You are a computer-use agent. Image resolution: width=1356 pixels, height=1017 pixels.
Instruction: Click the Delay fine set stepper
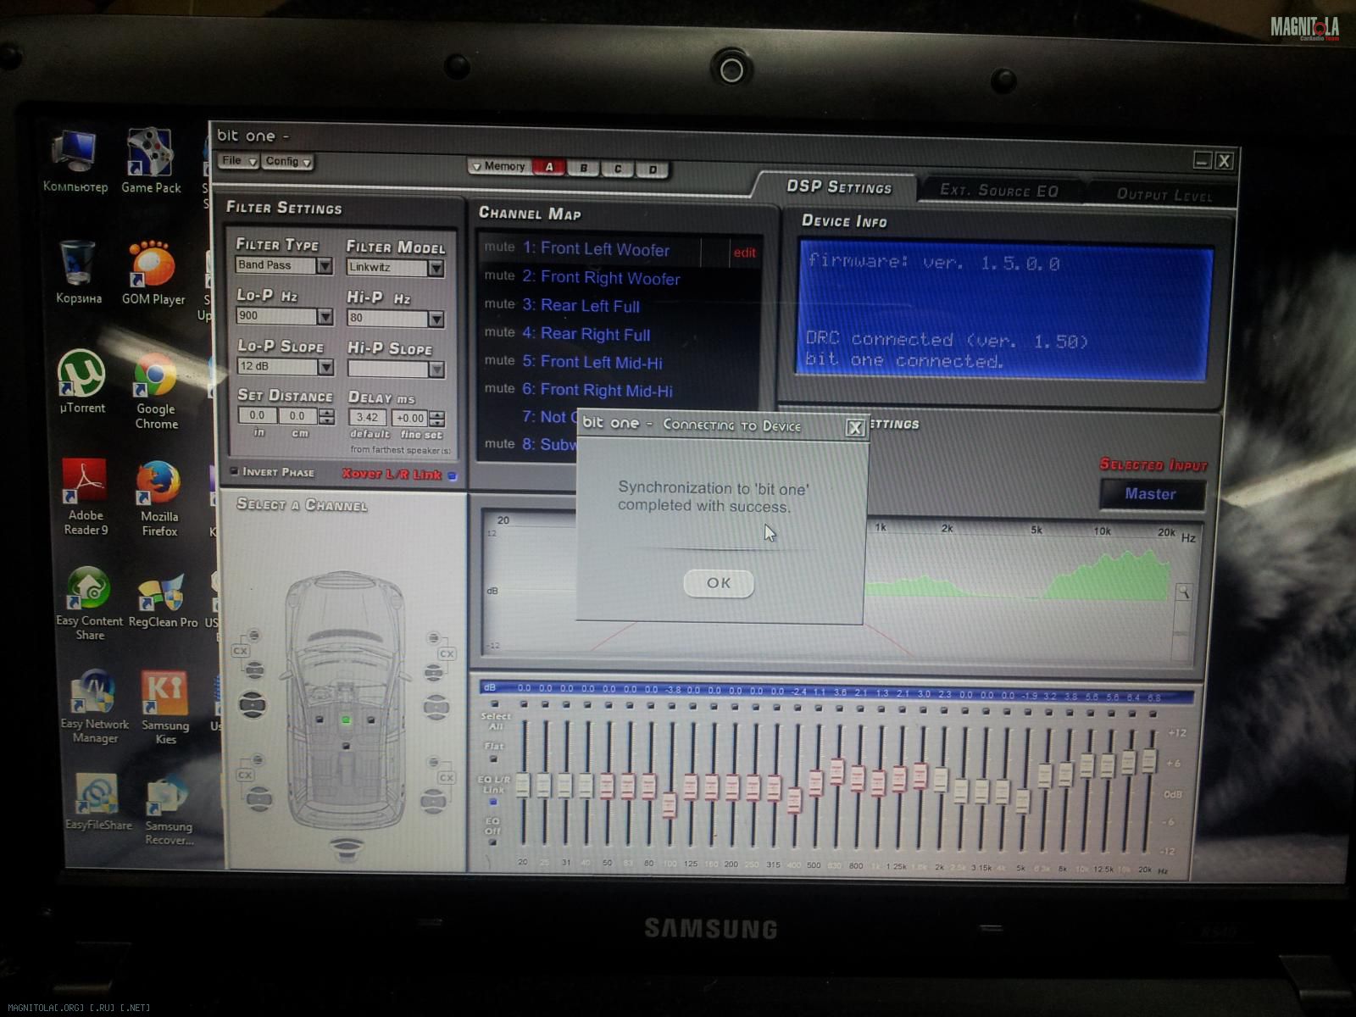tap(436, 419)
